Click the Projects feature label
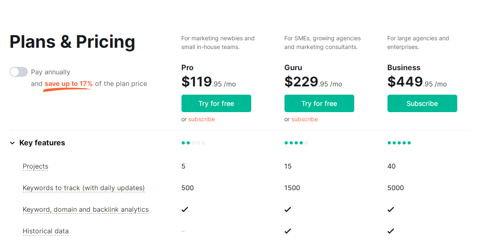 (35, 167)
